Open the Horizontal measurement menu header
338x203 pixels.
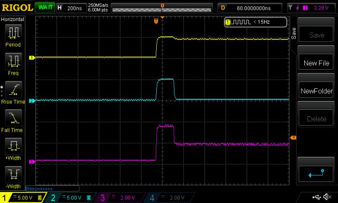(x=12, y=19)
